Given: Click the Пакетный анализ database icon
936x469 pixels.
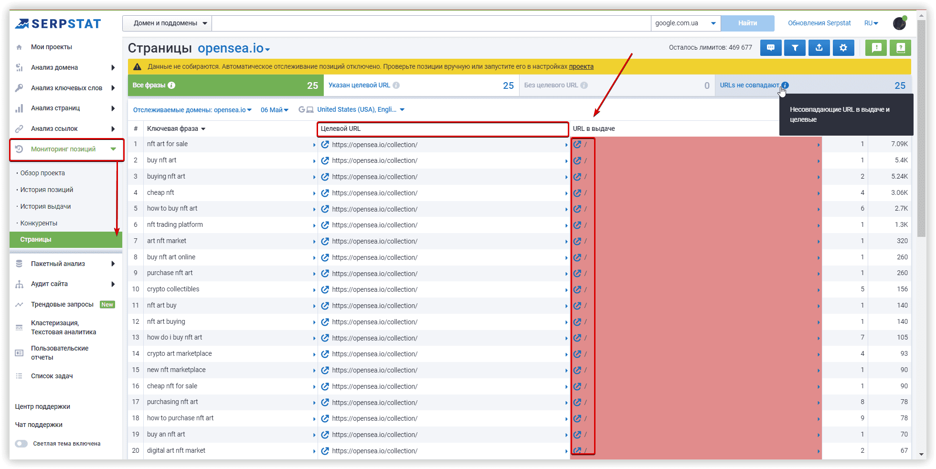Looking at the screenshot, I should [19, 264].
